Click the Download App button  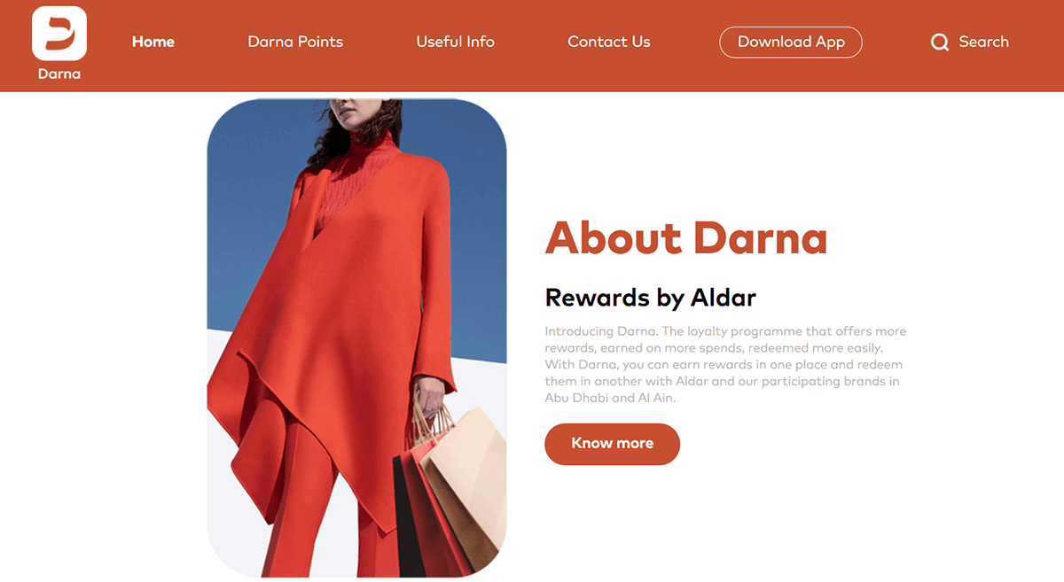[791, 42]
